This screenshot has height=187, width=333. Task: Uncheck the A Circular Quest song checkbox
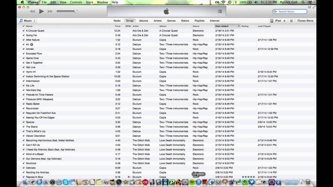(x=23, y=31)
